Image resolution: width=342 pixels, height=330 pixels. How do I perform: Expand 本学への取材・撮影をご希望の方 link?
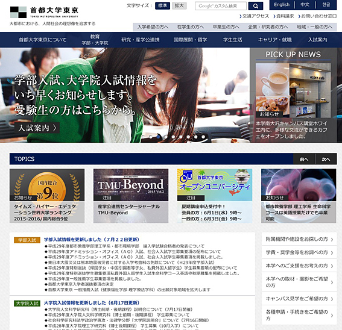click(x=299, y=282)
